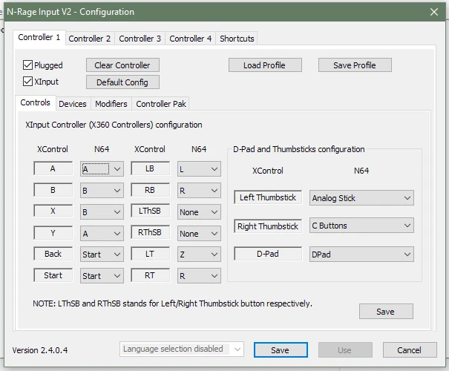
Task: Open N64 dropdown for Back button
Action: click(102, 255)
